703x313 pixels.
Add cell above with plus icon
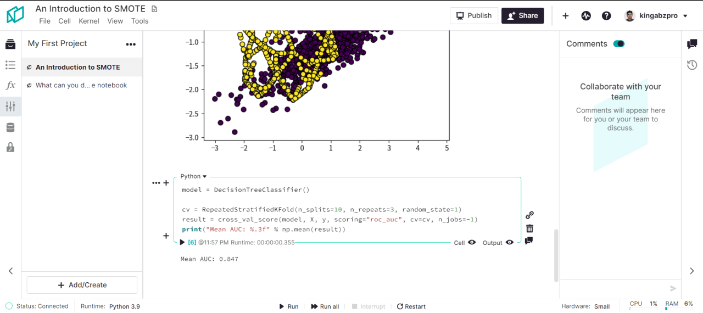click(166, 183)
